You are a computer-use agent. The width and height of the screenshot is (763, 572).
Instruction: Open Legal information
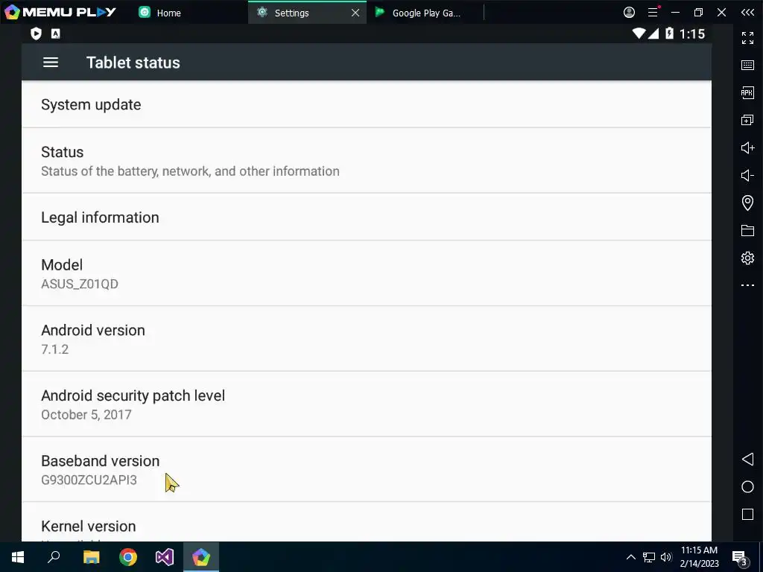[x=367, y=217]
